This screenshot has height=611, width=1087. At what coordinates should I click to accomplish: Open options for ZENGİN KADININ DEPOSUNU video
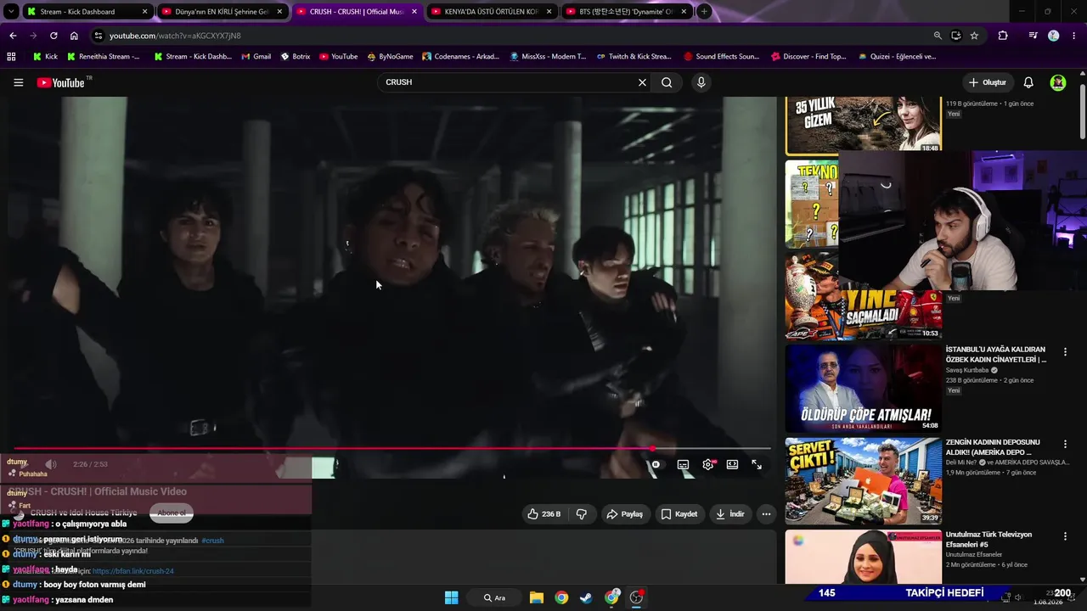click(1065, 444)
